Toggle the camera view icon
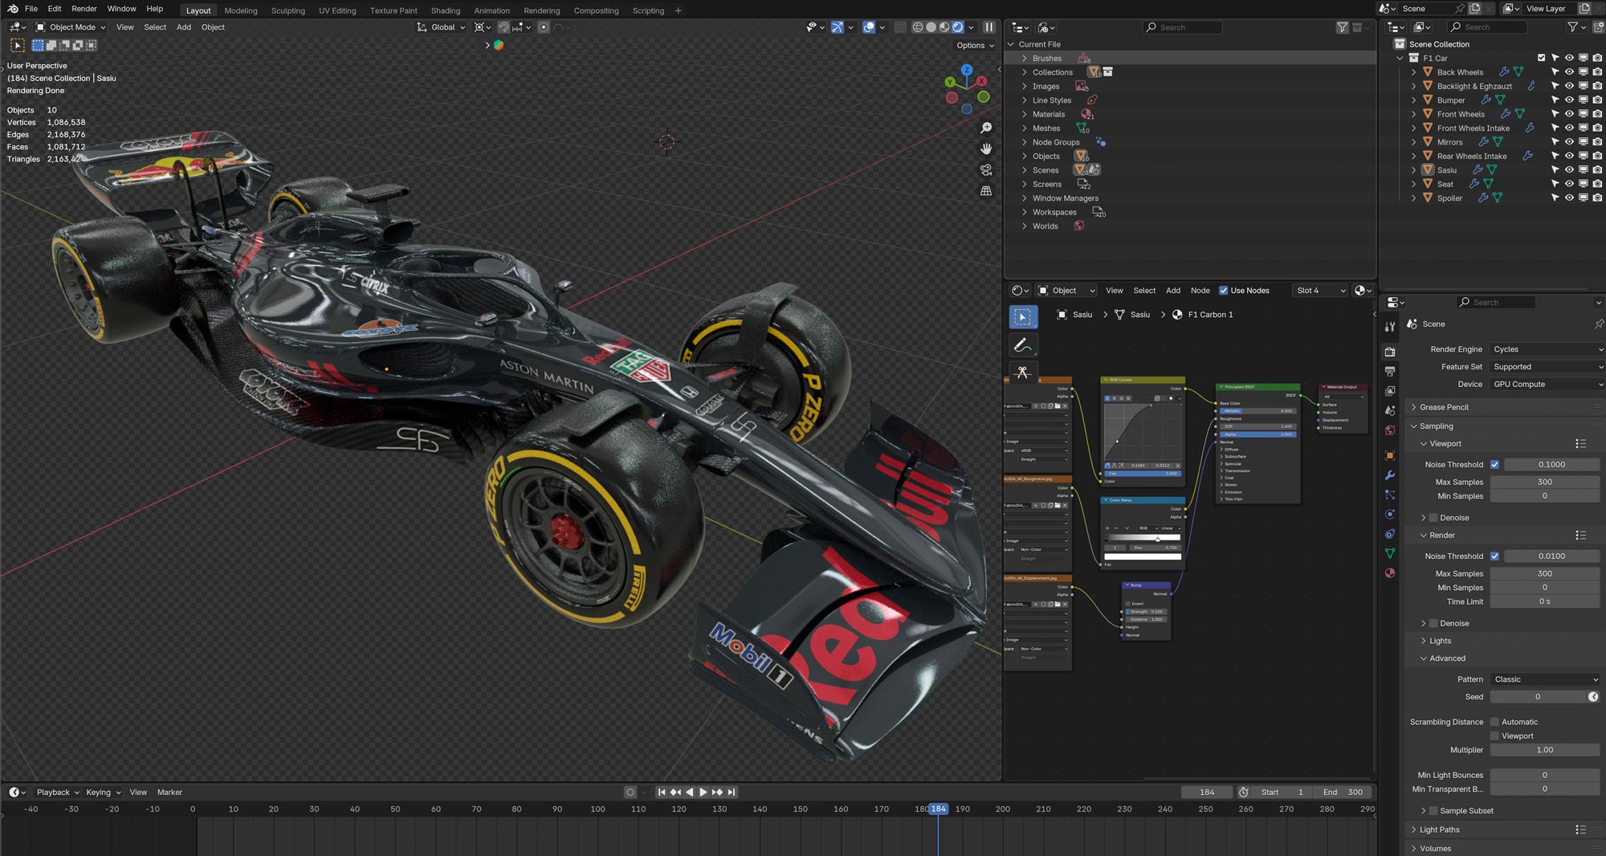 (x=986, y=170)
